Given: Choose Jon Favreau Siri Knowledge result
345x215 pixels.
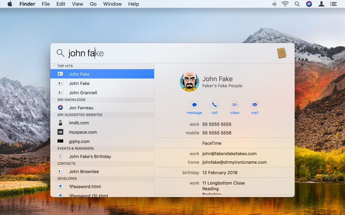Looking at the screenshot, I should click(x=81, y=108).
